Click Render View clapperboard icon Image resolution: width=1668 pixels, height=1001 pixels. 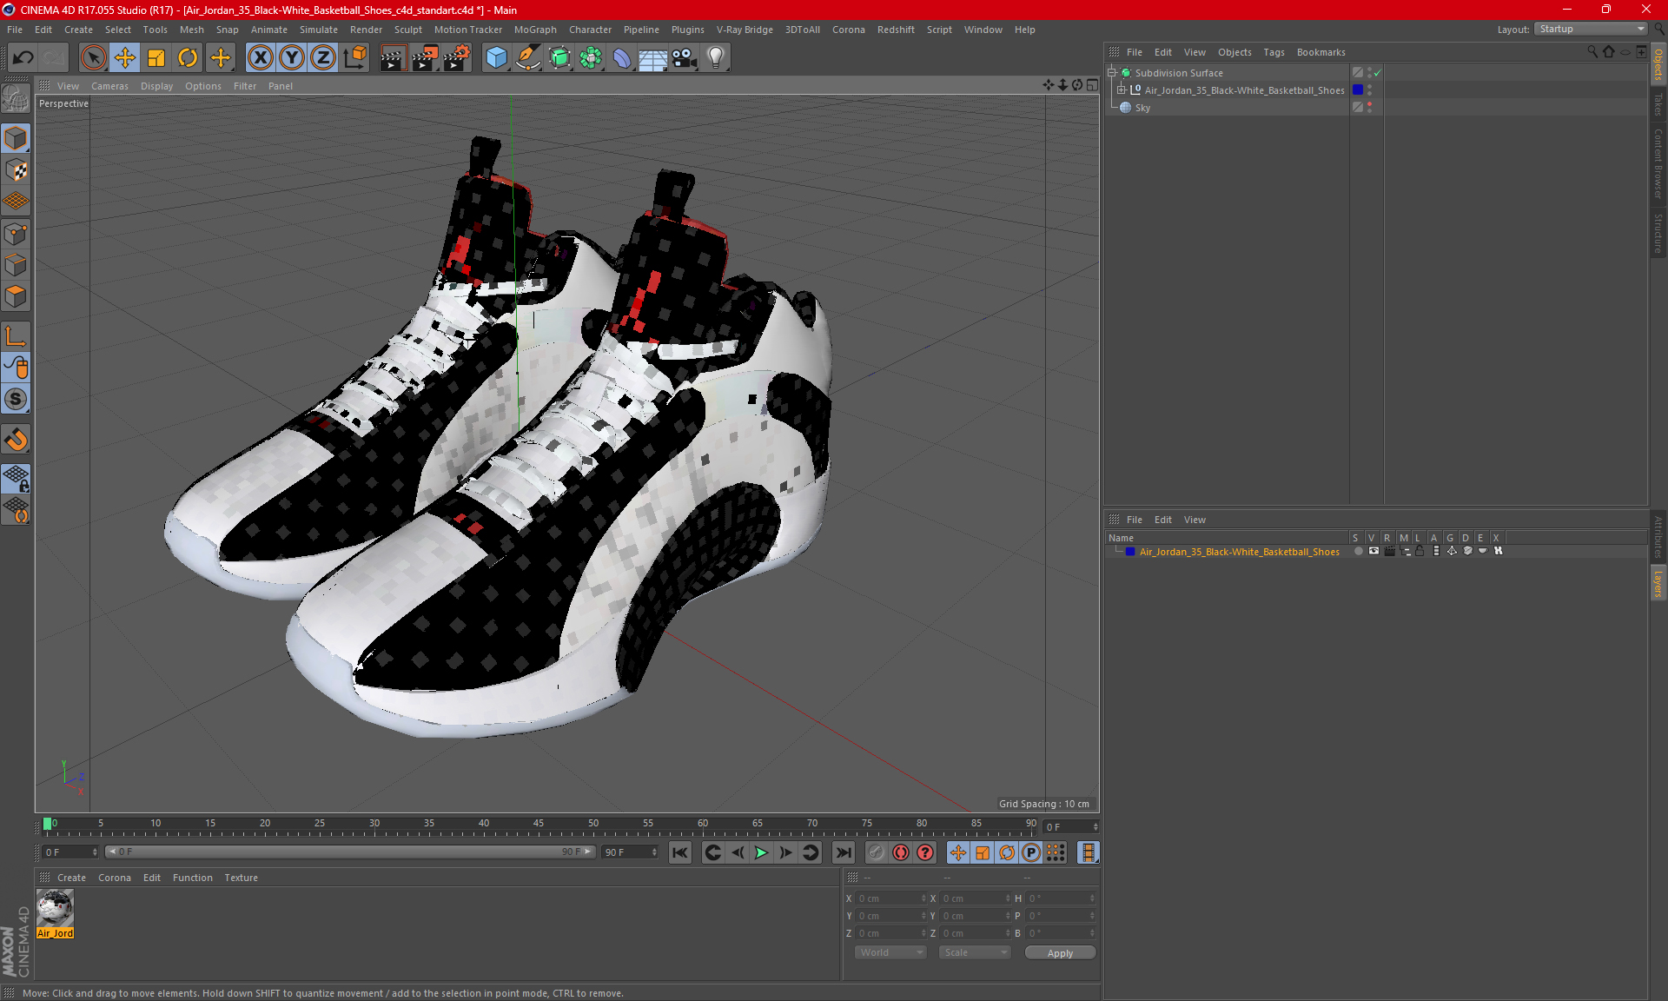[393, 58]
